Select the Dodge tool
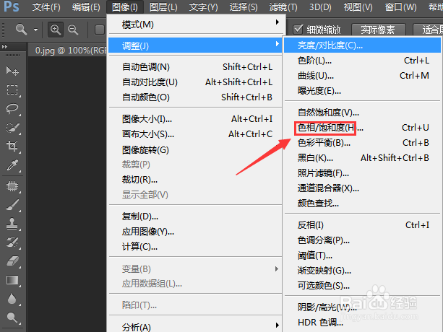The width and height of the screenshot is (443, 332). pyautogui.click(x=12, y=318)
